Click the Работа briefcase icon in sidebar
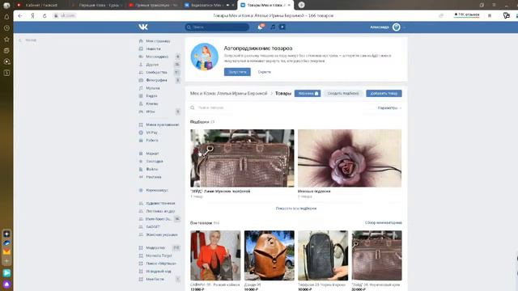Viewport: 518px width, 291px height. [x=141, y=141]
